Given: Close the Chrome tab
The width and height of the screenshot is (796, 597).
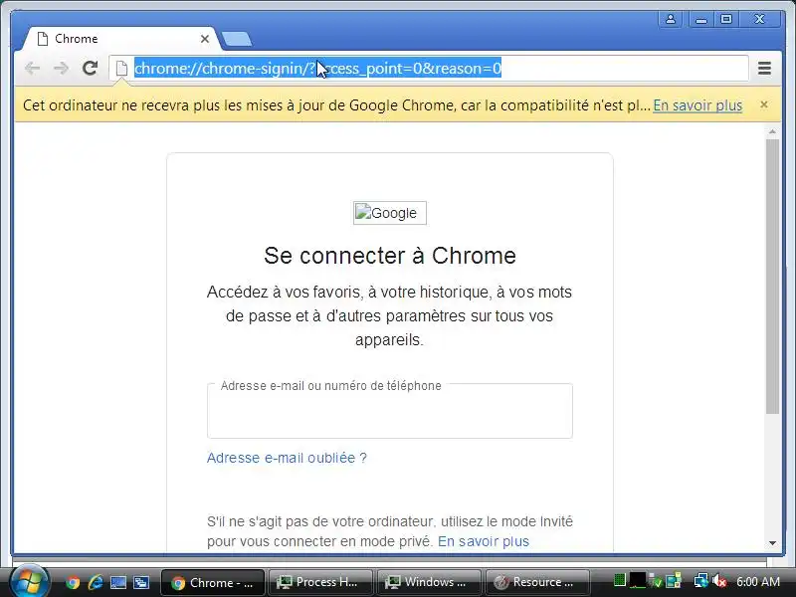Looking at the screenshot, I should 205,39.
